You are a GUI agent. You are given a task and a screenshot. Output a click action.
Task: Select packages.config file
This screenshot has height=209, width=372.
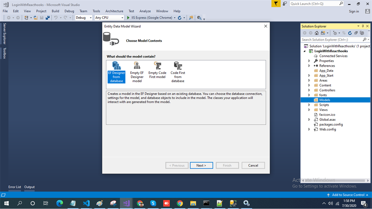coord(331,124)
